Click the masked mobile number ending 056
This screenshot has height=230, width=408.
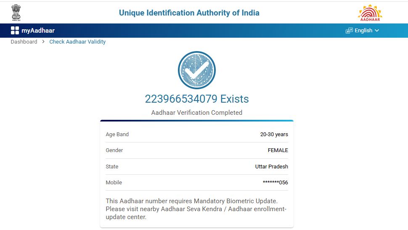pos(275,183)
